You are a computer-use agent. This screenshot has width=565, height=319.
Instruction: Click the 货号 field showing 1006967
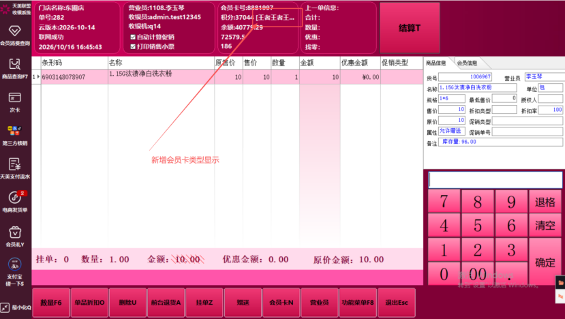(x=465, y=77)
